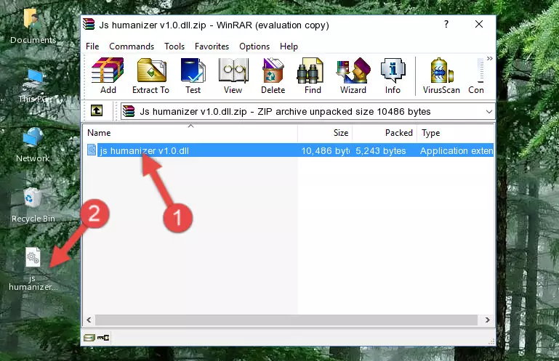Go up one folder level

[x=97, y=111]
